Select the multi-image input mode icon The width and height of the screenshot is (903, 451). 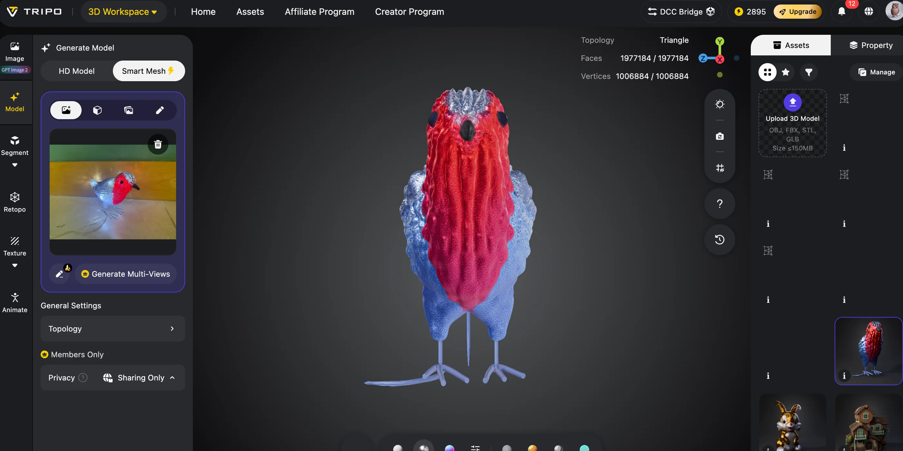coord(129,110)
